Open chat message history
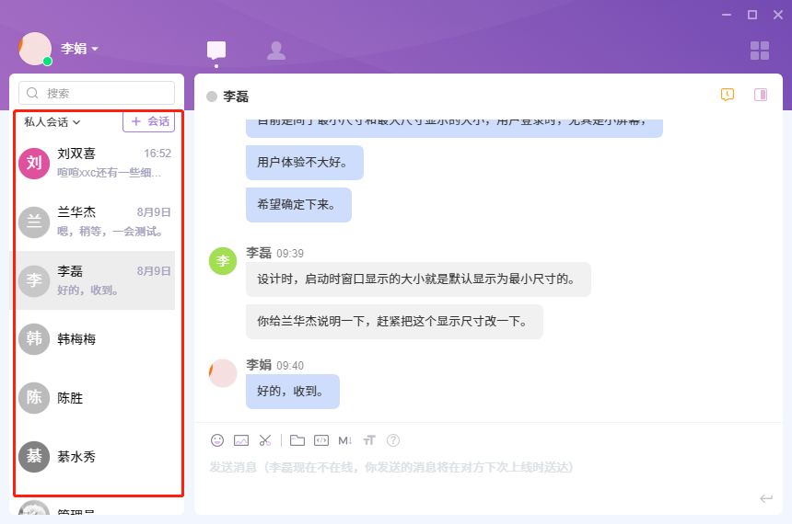The height and width of the screenshot is (524, 792). pos(728,95)
